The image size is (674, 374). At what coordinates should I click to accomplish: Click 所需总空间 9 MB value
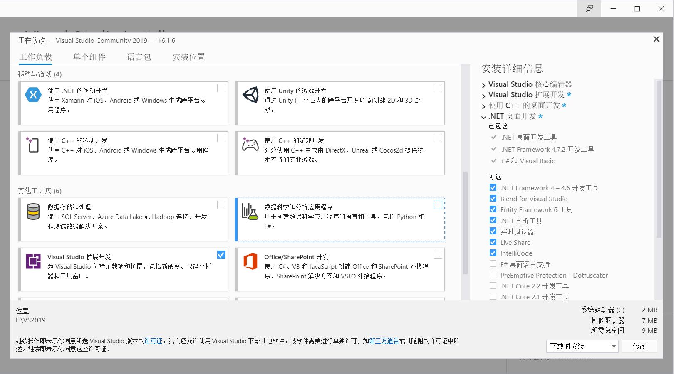(649, 330)
